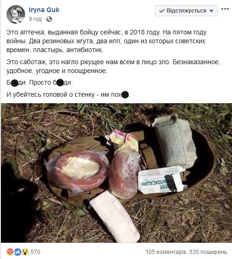Click the checkmark in the Відстежується button
Image resolution: width=232 pixels, height=259 pixels.
coord(162,11)
